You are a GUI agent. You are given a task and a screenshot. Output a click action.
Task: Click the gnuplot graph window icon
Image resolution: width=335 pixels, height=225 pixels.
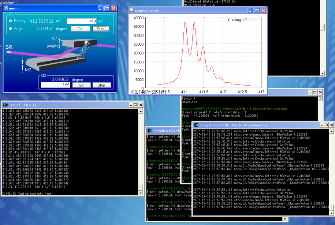pos(131,10)
